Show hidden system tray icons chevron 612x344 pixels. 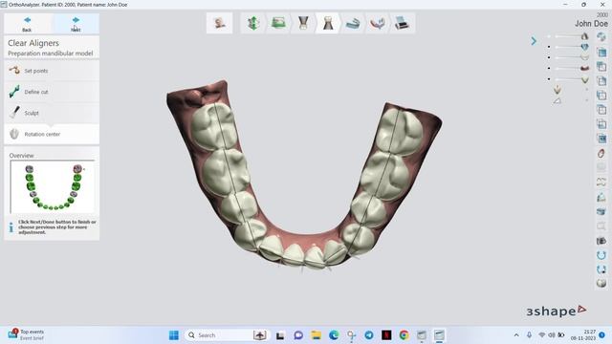point(516,335)
